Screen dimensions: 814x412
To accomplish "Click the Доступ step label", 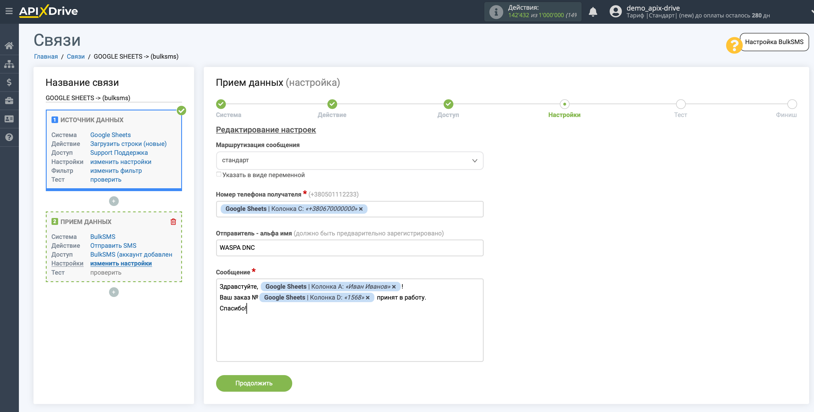I will pyautogui.click(x=448, y=115).
